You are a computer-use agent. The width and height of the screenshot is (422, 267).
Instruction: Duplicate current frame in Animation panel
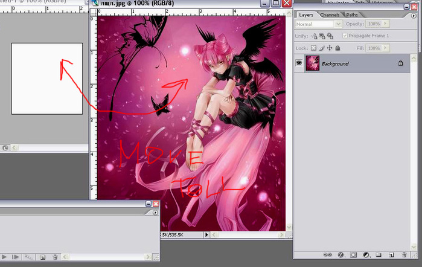coord(42,257)
